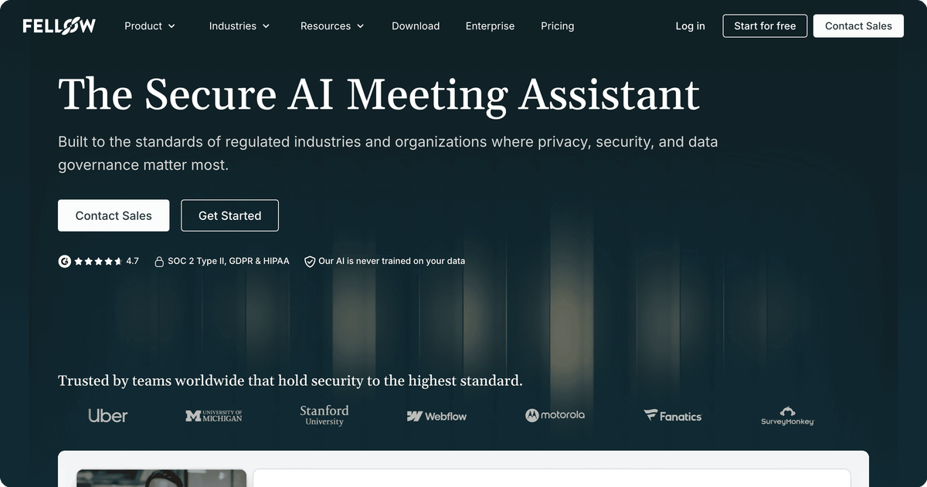Expand the Industries dropdown menu

point(239,26)
